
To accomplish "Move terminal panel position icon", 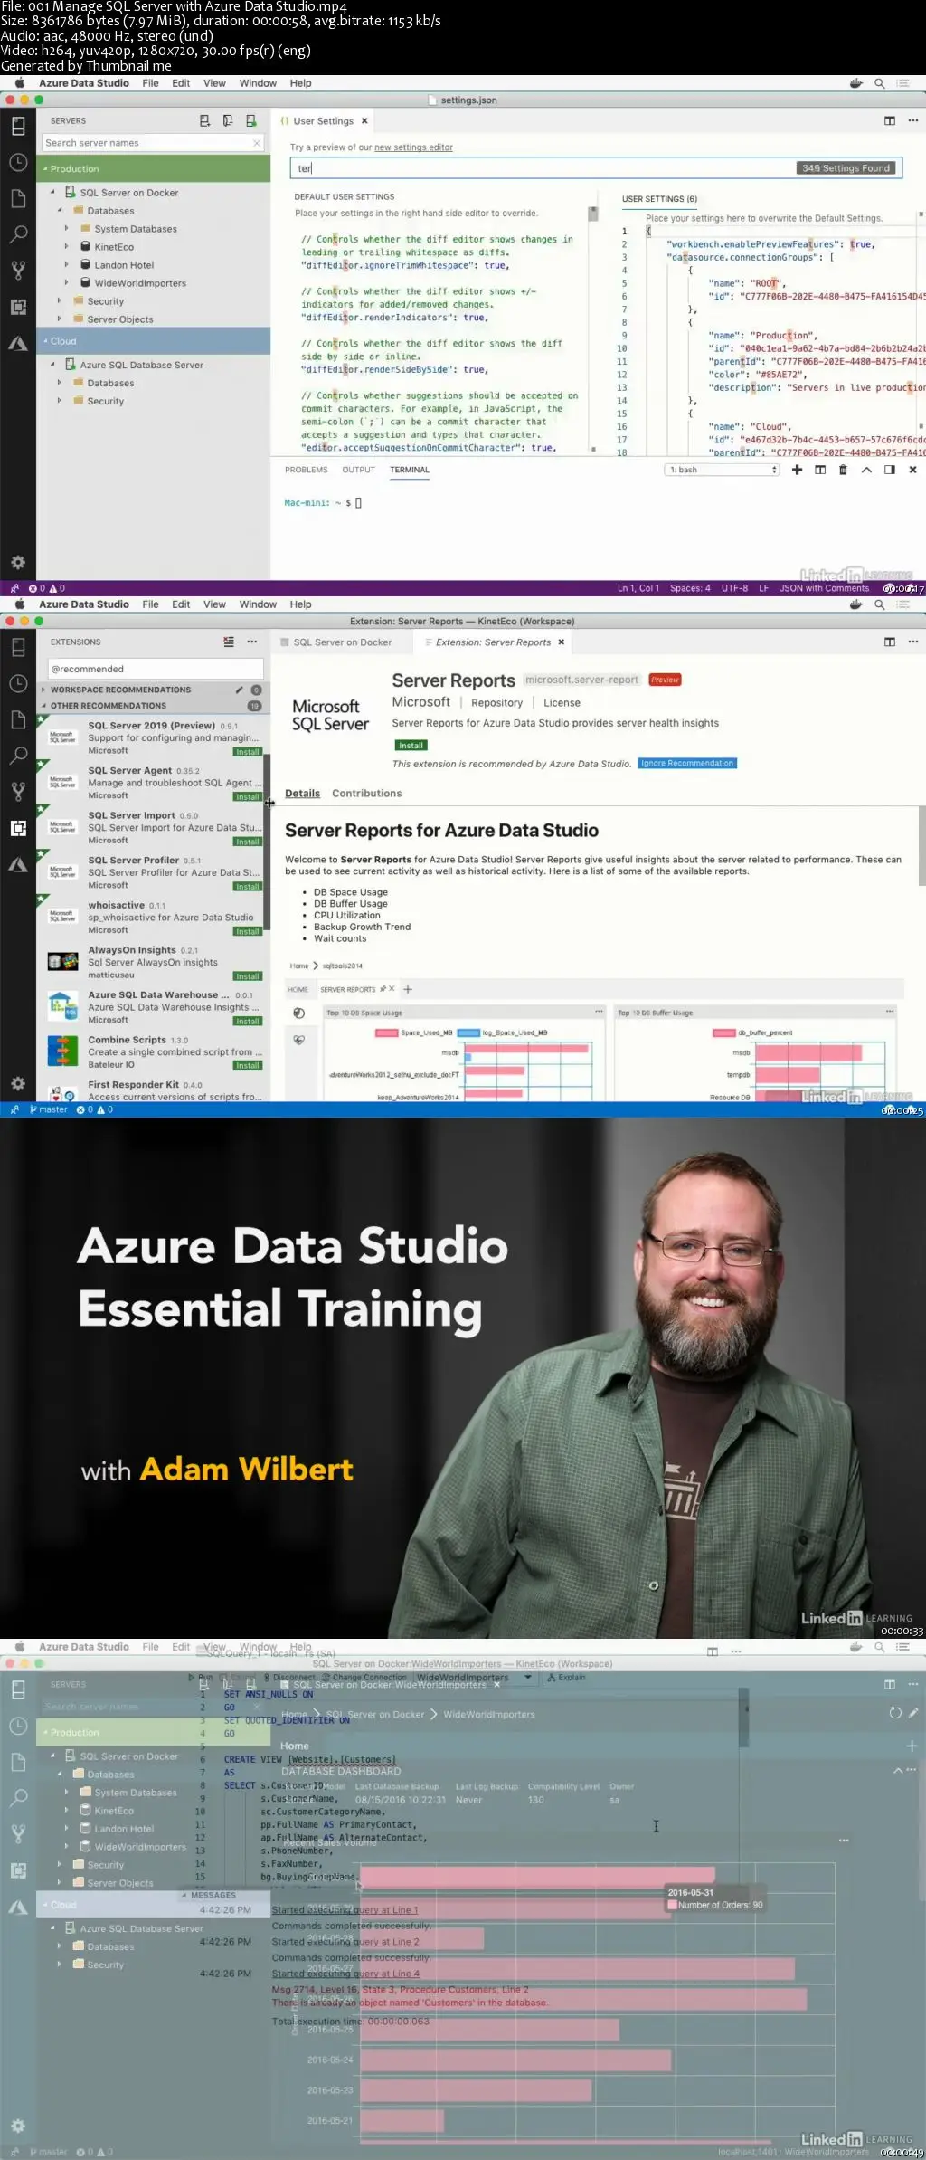I will 890,470.
